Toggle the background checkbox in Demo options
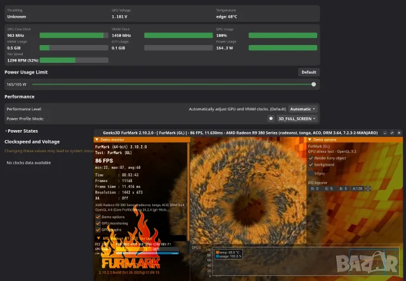 (311, 165)
